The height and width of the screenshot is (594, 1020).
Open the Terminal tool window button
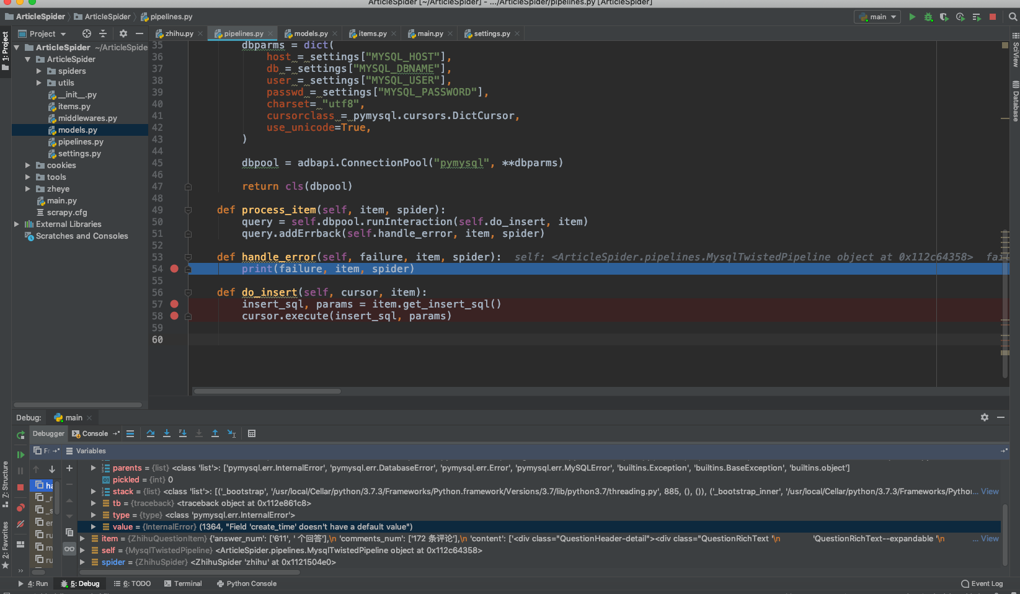click(x=184, y=583)
